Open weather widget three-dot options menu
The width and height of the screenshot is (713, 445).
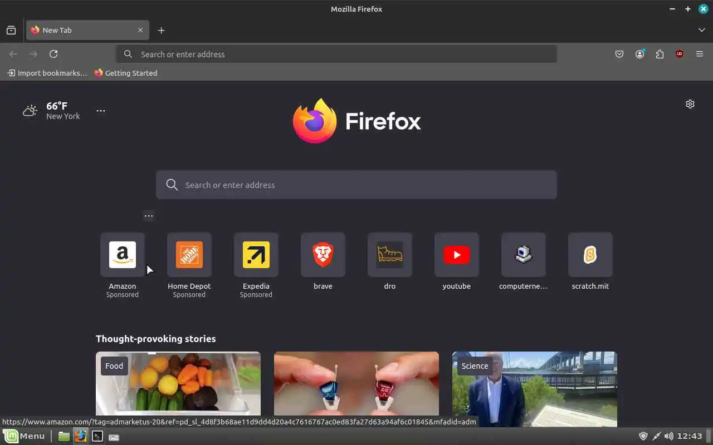pos(100,111)
